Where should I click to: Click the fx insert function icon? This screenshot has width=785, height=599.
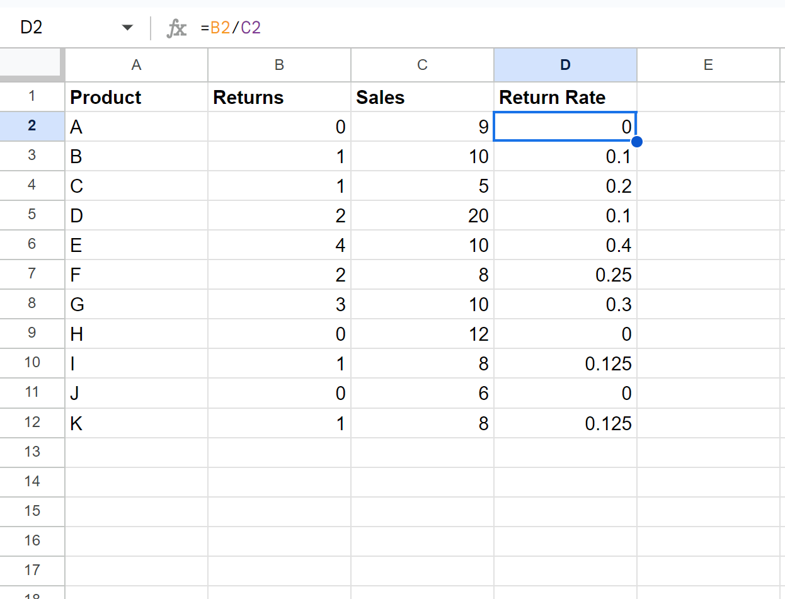pos(176,28)
